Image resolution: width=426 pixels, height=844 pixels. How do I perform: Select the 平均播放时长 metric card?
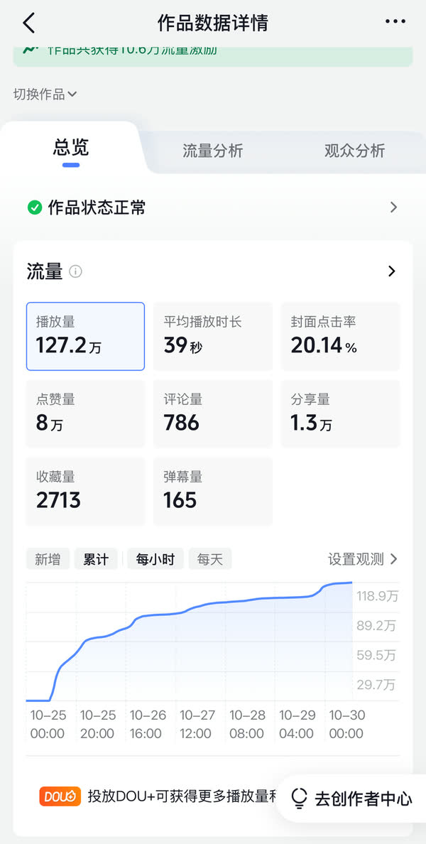[x=213, y=337]
